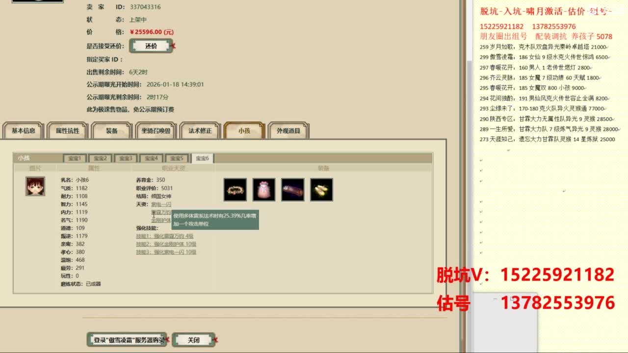Open the 装备 tab

[111, 131]
